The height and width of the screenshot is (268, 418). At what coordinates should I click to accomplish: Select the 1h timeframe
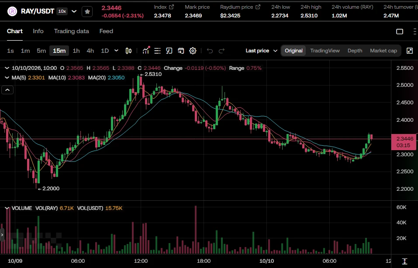[x=76, y=51]
